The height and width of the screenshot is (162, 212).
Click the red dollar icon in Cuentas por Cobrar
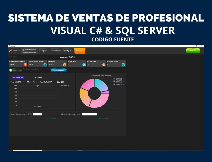point(25,65)
